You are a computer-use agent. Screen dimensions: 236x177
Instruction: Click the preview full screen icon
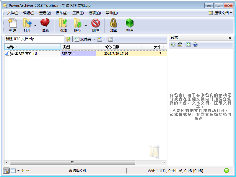188,44
